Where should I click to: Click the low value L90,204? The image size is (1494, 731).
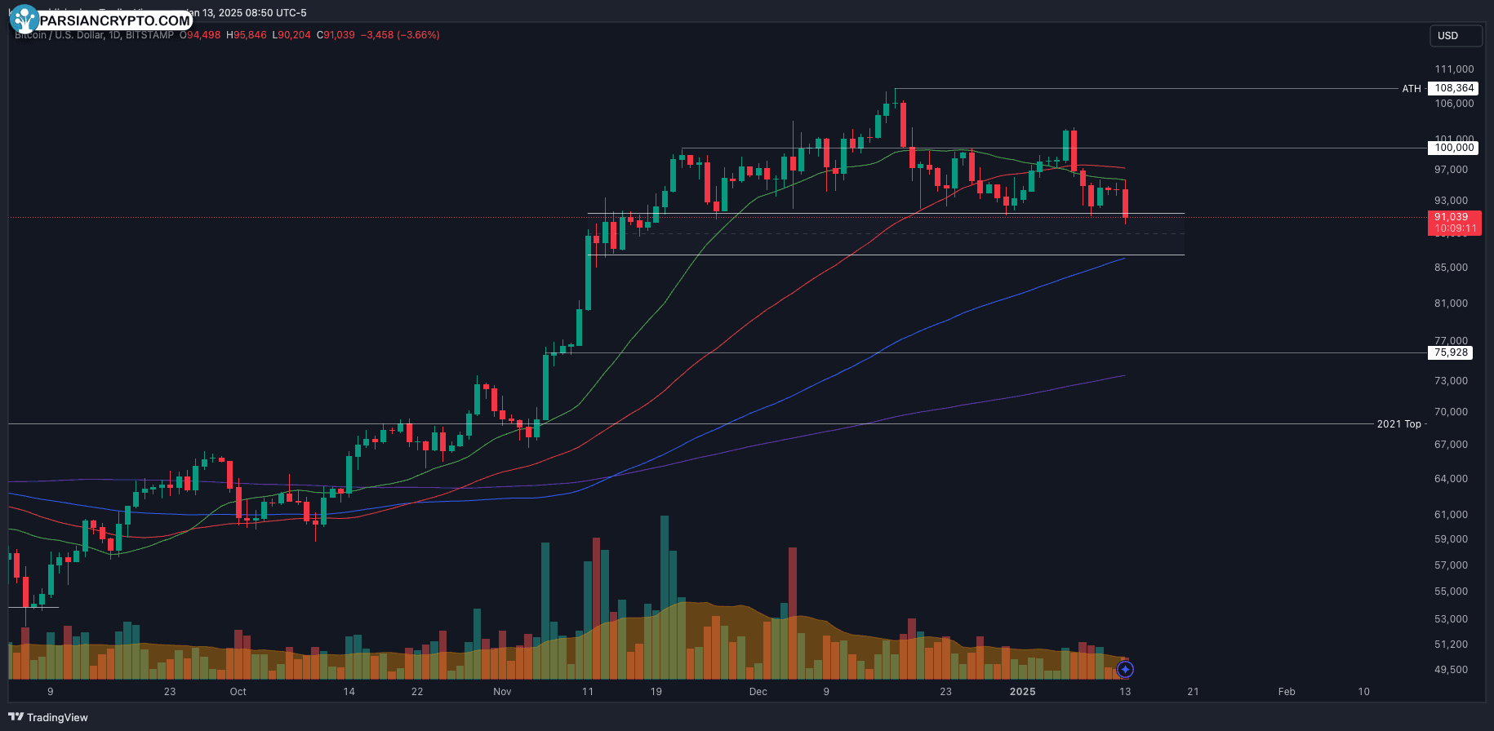pyautogui.click(x=291, y=35)
